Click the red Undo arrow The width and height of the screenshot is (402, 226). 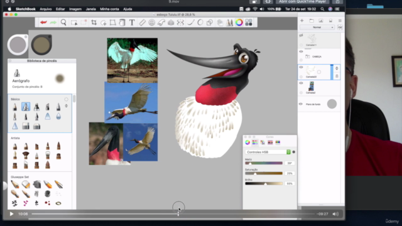43,23
